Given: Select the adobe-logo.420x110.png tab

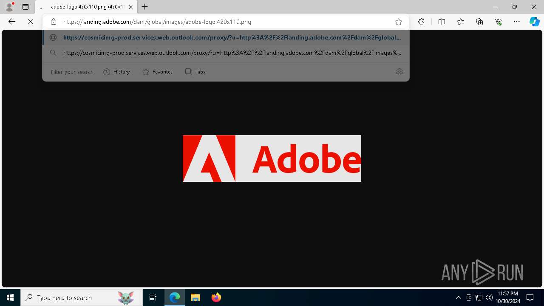Looking at the screenshot, I should [x=86, y=7].
